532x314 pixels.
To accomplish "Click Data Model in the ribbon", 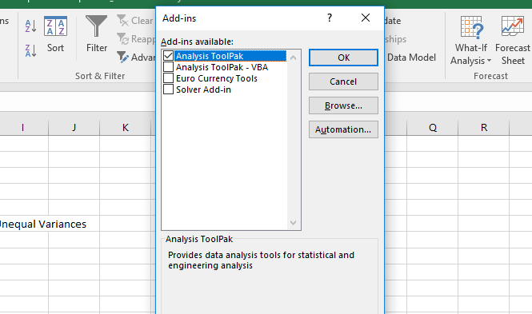I will pyautogui.click(x=411, y=58).
